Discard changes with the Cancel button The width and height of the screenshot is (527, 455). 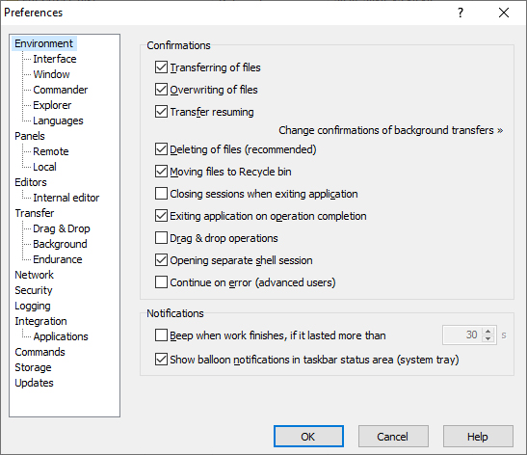393,437
